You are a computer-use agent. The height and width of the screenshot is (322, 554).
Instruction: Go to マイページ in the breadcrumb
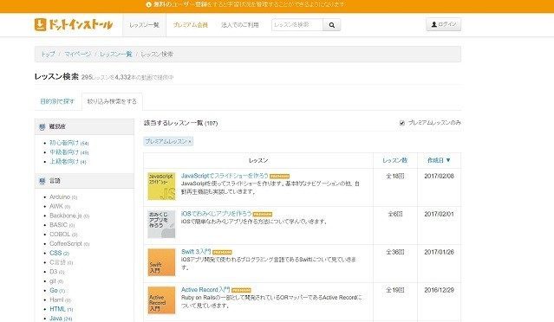[x=77, y=55]
